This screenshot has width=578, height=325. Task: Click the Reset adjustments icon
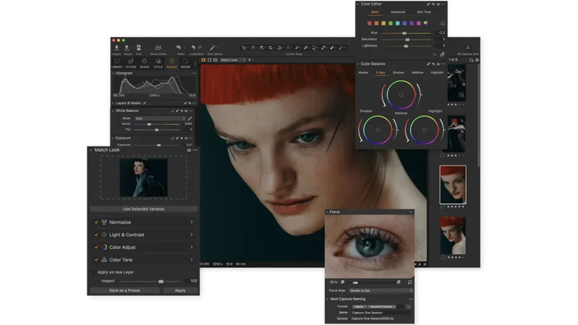click(179, 47)
